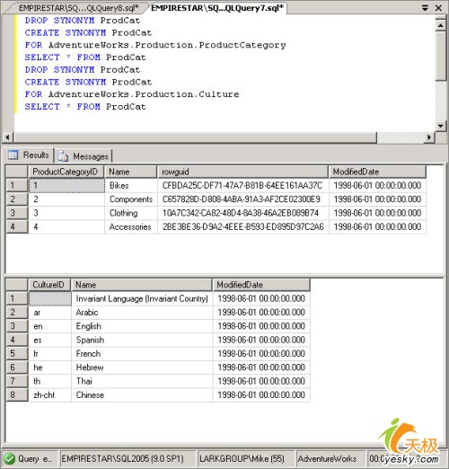Screen dimensions: 449x469
Task: Open the Results tab
Action: tap(29, 155)
